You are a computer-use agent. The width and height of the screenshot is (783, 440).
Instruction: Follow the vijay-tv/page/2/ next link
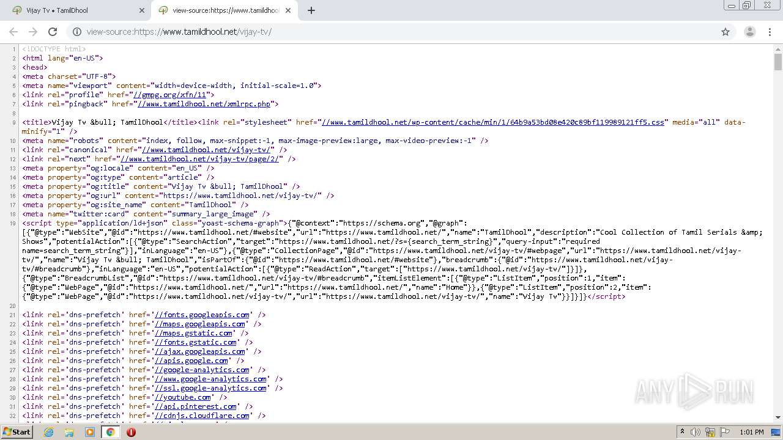tap(199, 159)
